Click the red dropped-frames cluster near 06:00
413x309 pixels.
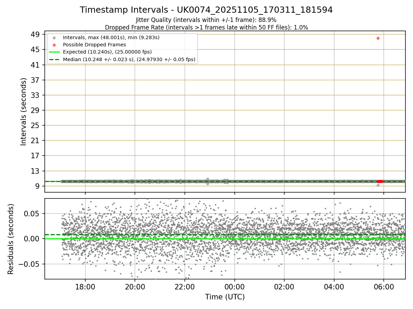pos(380,181)
